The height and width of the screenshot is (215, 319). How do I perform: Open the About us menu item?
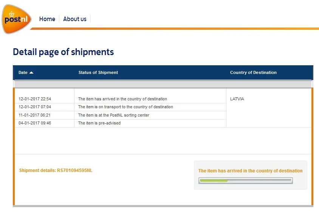pos(75,19)
